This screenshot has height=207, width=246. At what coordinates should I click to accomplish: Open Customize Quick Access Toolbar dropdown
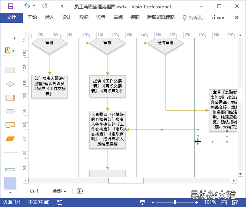pyautogui.click(x=62, y=6)
